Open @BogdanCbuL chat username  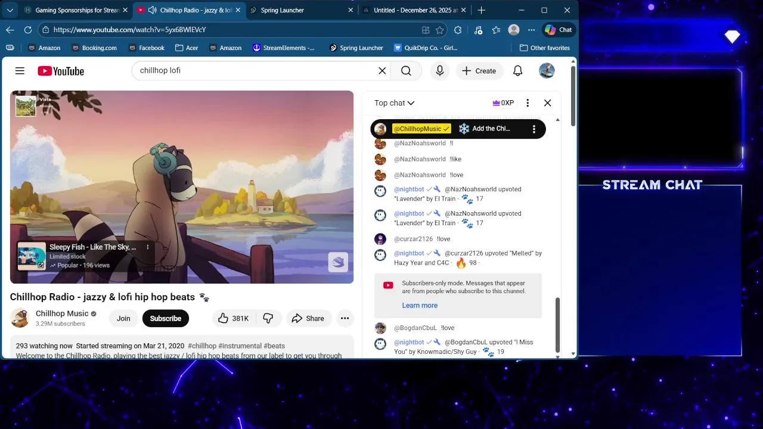415,328
